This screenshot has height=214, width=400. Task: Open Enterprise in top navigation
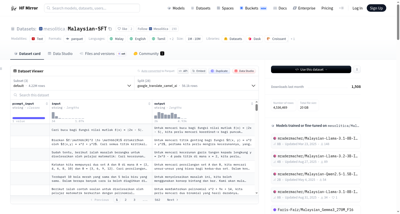coord(304,8)
